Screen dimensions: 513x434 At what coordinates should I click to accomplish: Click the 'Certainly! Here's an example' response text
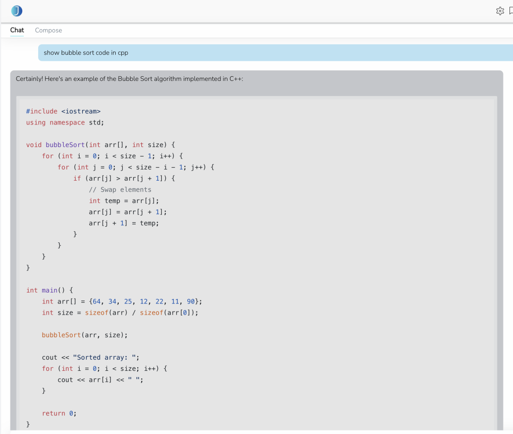pyautogui.click(x=129, y=79)
